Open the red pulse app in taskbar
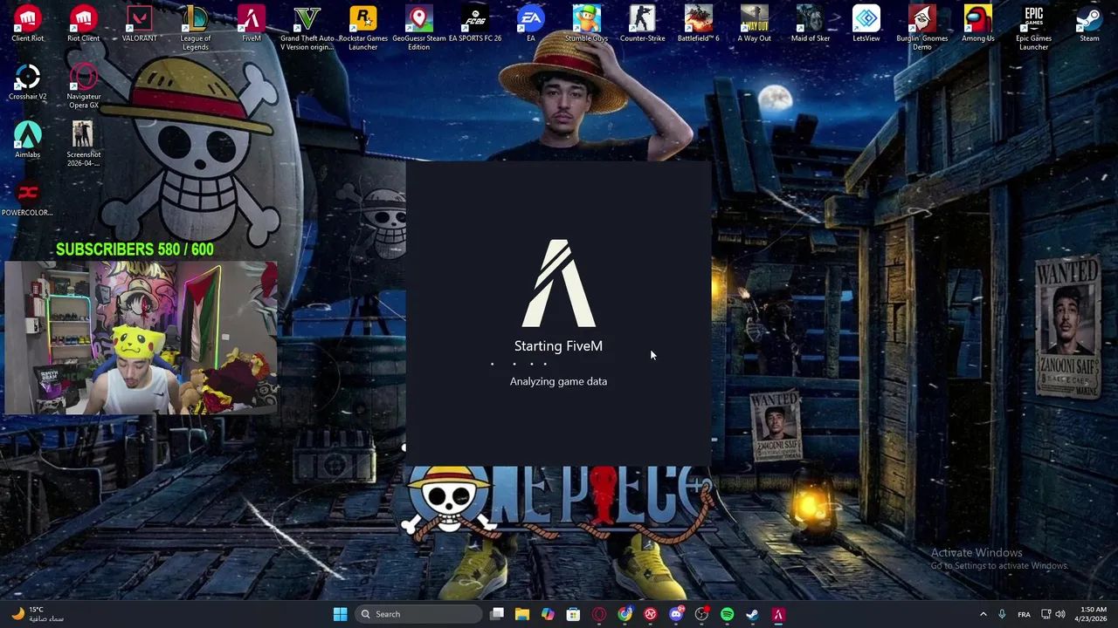Viewport: 1118px width, 628px height. click(x=651, y=614)
